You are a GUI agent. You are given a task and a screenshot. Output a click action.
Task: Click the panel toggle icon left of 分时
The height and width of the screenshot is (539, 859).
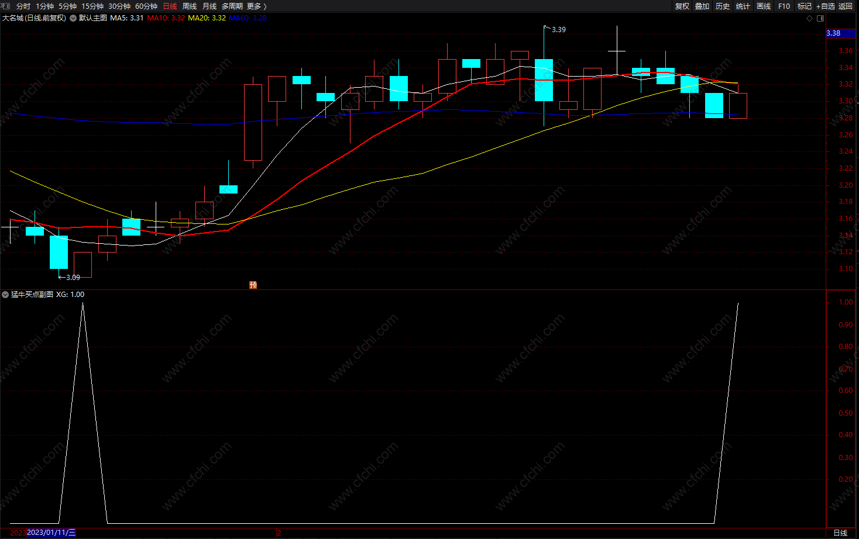[6, 6]
